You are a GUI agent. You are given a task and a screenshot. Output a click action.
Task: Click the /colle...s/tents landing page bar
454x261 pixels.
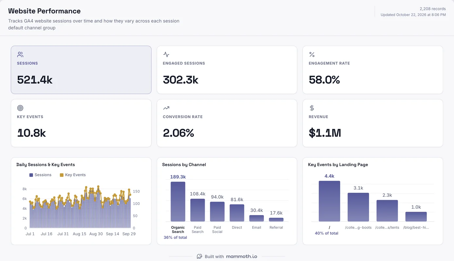(387, 211)
